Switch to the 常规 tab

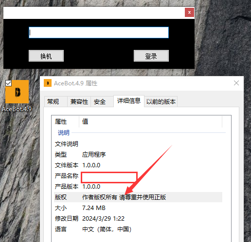pos(56,102)
